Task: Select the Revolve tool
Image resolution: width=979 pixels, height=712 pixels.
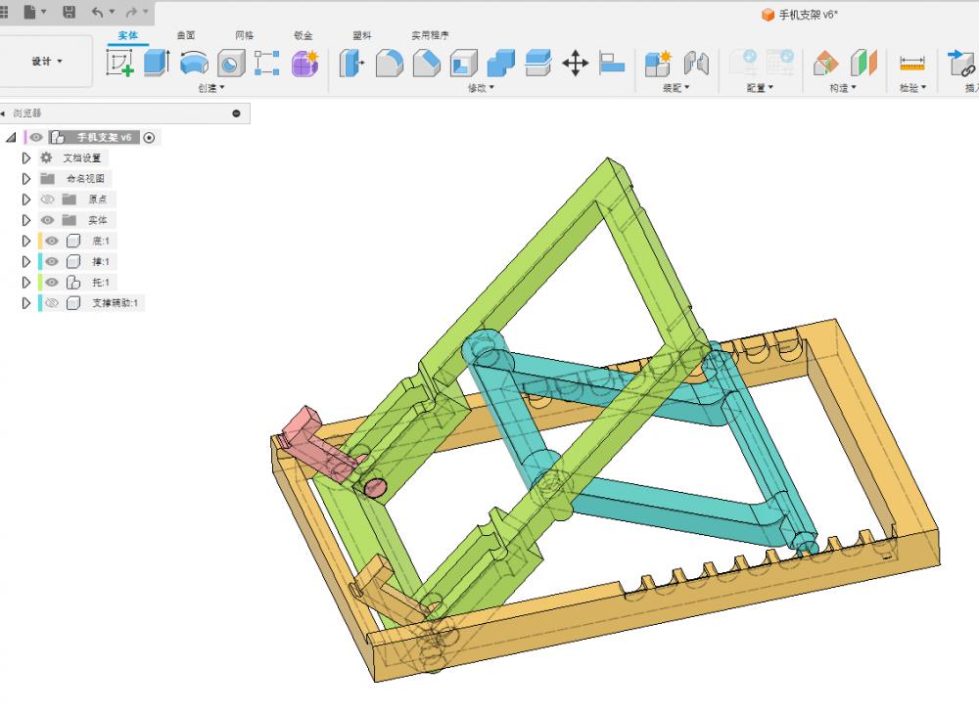Action: pos(194,63)
